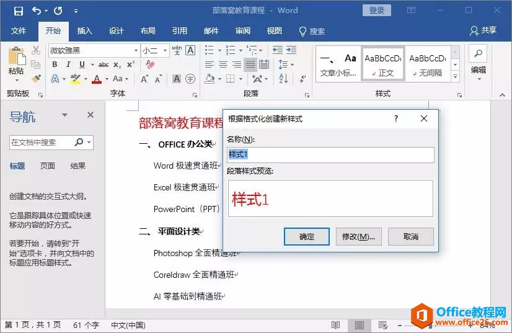Click the enclosed character 字 icon

click(x=190, y=79)
